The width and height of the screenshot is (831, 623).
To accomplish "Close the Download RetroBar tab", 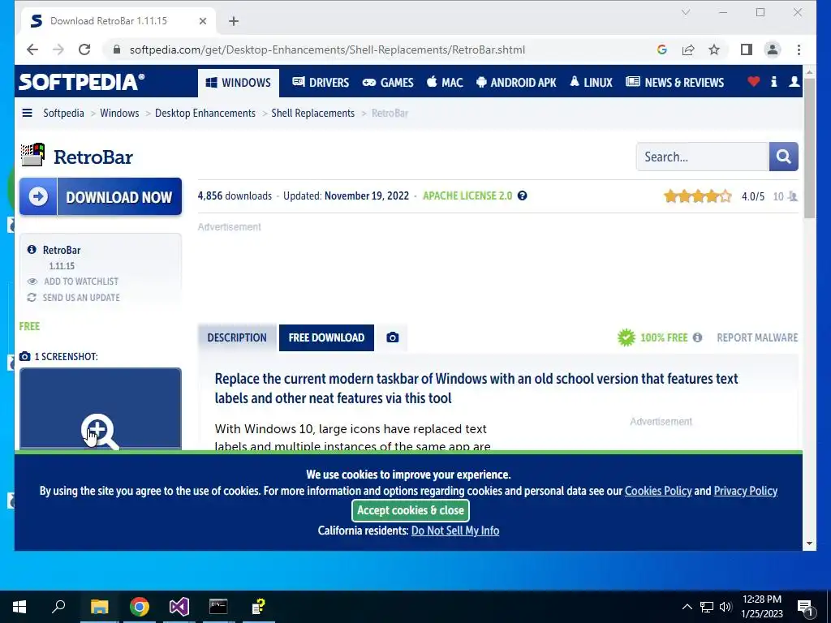I will tap(202, 21).
